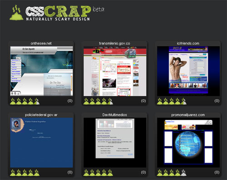This screenshot has width=227, height=180.
Task: View the policiafederal.gov.ar screenshot thumbnail
Action: [x=41, y=142]
